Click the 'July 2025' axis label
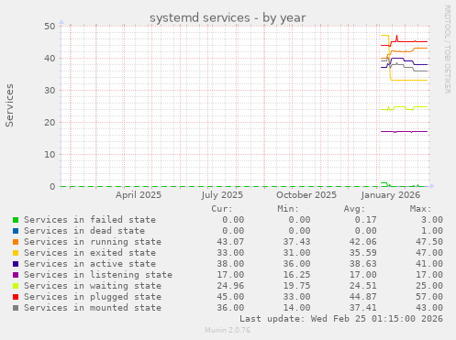 pyautogui.click(x=222, y=195)
